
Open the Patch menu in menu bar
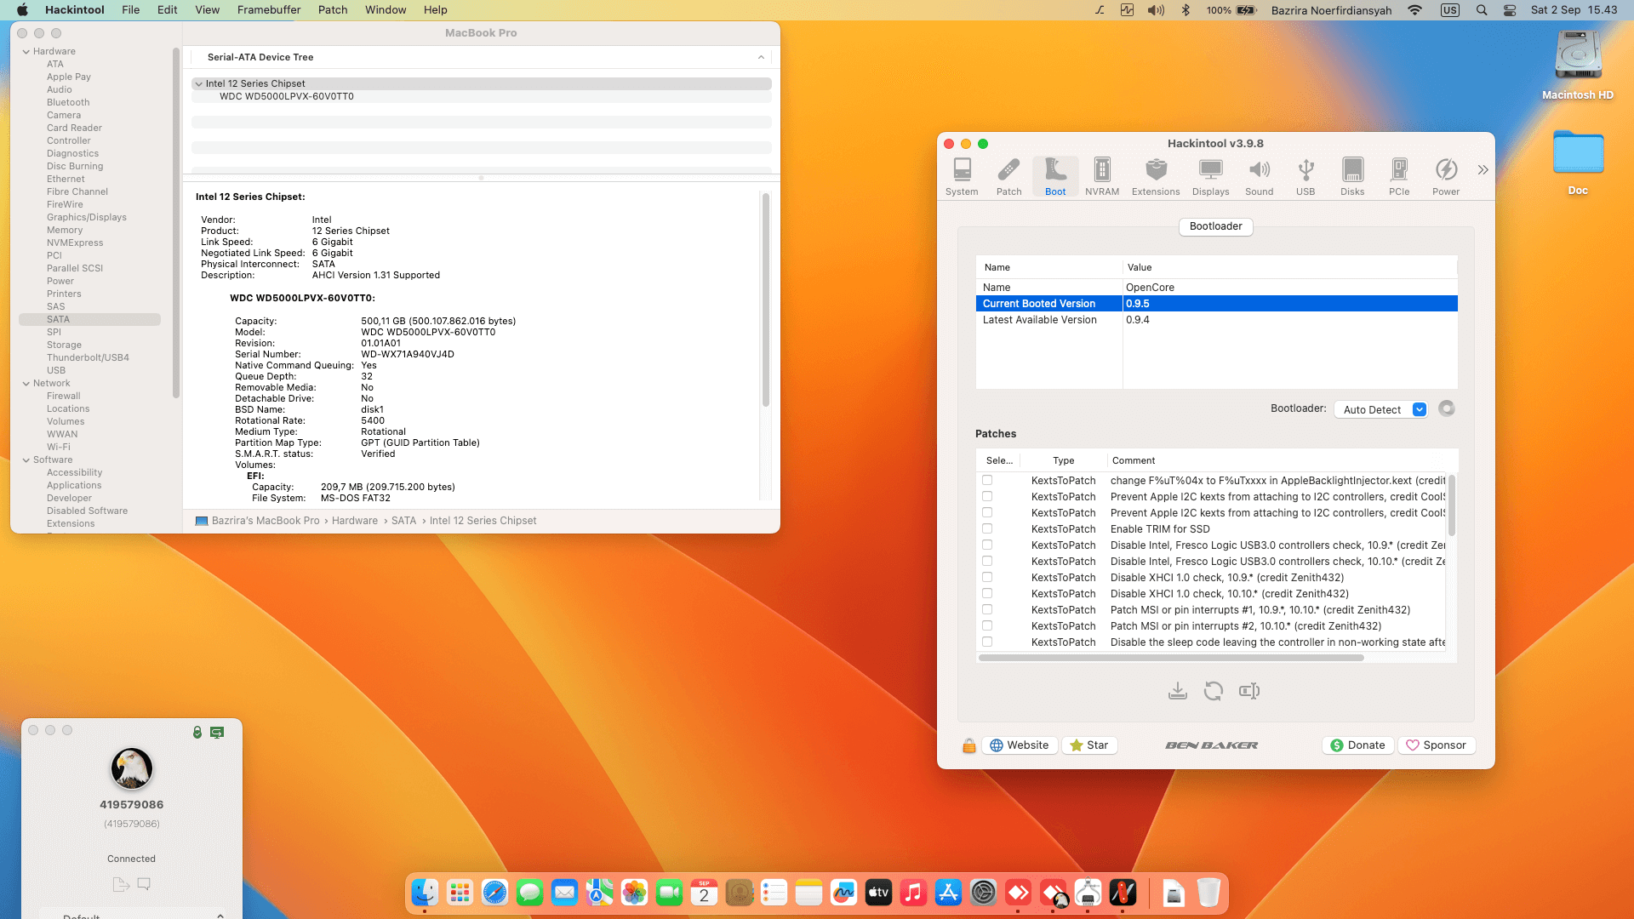pos(333,10)
